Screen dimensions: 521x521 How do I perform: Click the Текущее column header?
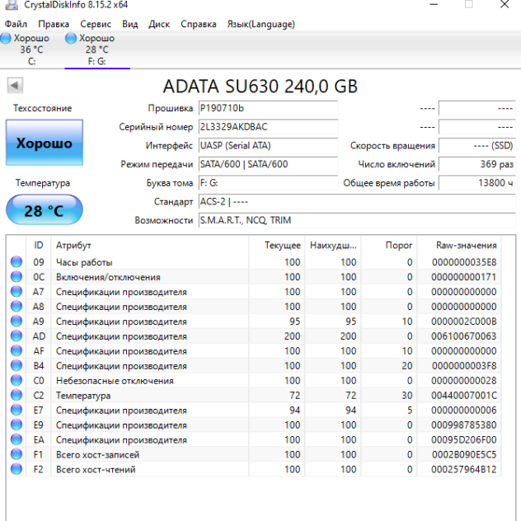[277, 245]
